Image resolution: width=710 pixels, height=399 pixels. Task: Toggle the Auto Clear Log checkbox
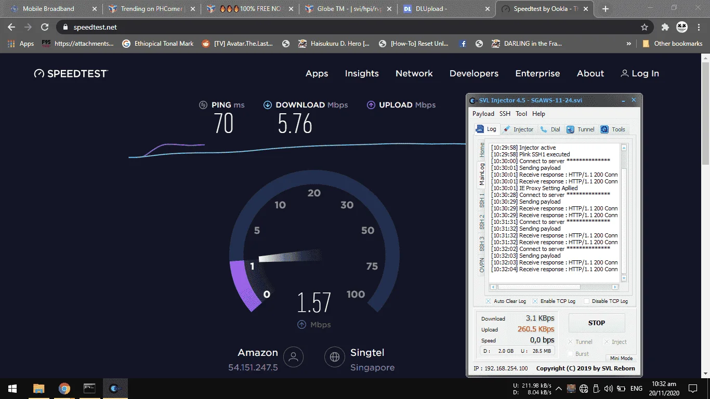tap(488, 301)
